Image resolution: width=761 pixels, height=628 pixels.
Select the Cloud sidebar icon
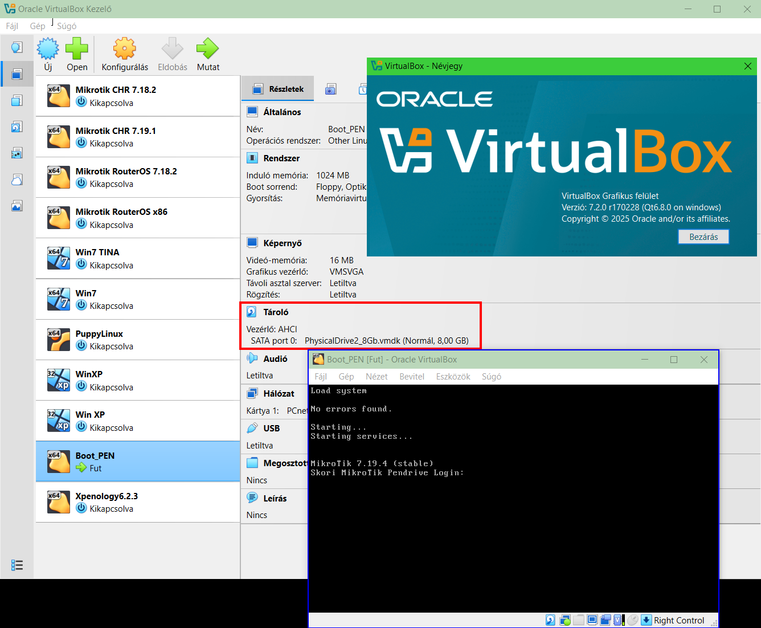click(17, 180)
